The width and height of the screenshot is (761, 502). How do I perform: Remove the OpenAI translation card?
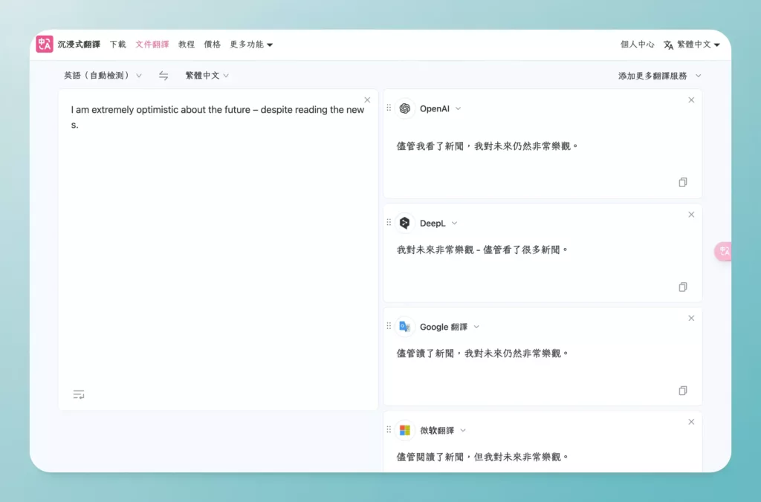point(691,100)
